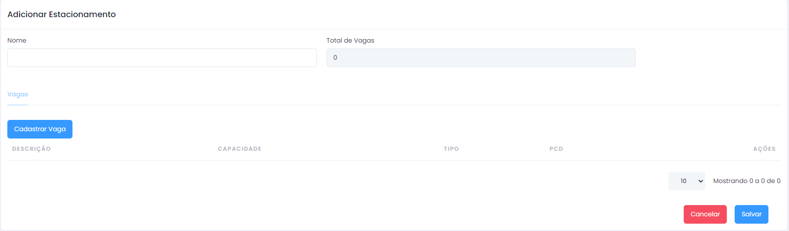
Task: Switch to the Vagas tab
Action: tap(18, 94)
